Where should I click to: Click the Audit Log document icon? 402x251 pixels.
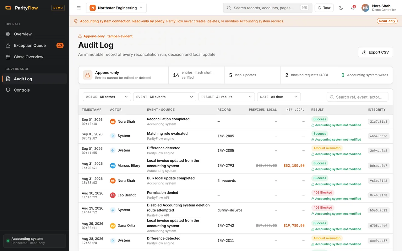pos(8,79)
